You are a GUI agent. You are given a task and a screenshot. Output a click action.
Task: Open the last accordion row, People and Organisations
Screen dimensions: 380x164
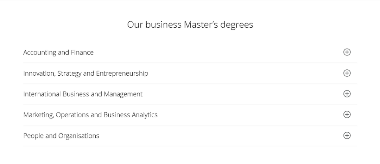coord(190,136)
